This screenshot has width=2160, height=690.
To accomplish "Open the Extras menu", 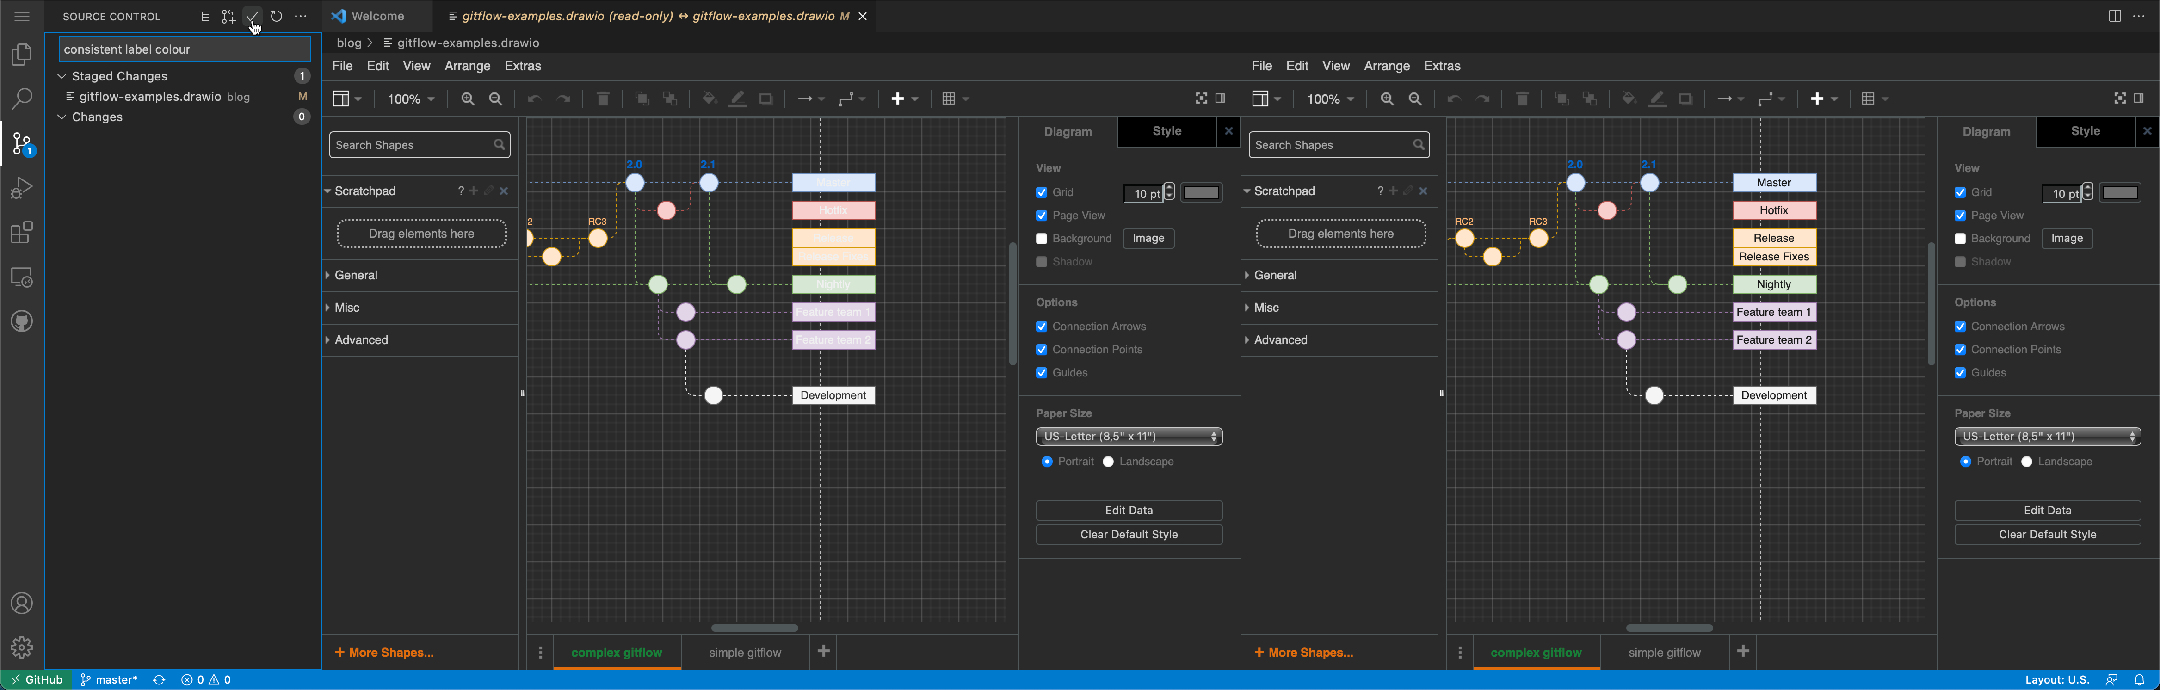I will point(522,65).
